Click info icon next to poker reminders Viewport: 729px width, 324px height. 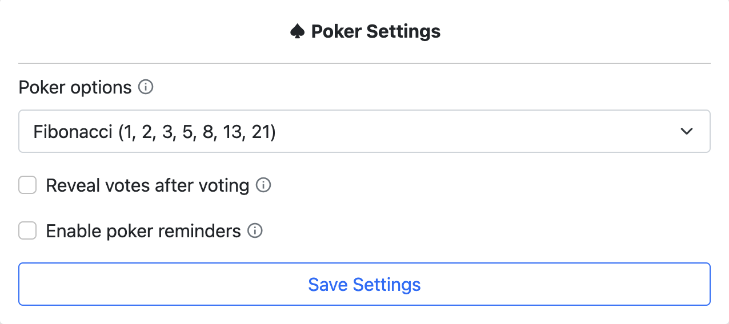click(x=255, y=231)
